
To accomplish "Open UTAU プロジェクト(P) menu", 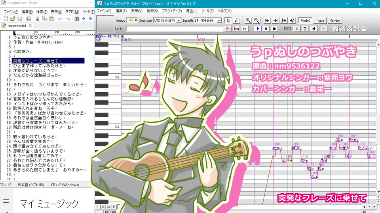I will [x=172, y=11].
